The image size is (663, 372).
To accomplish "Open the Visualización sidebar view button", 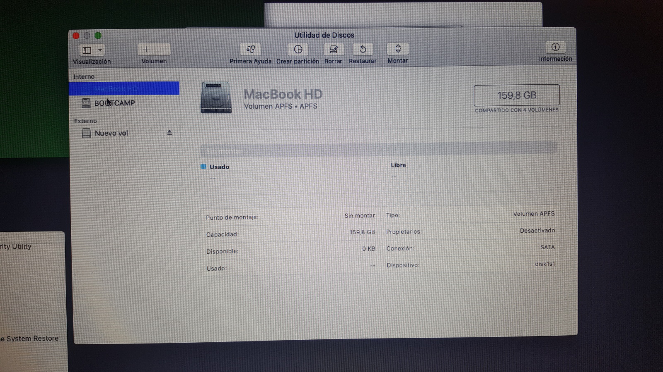I will coord(87,50).
